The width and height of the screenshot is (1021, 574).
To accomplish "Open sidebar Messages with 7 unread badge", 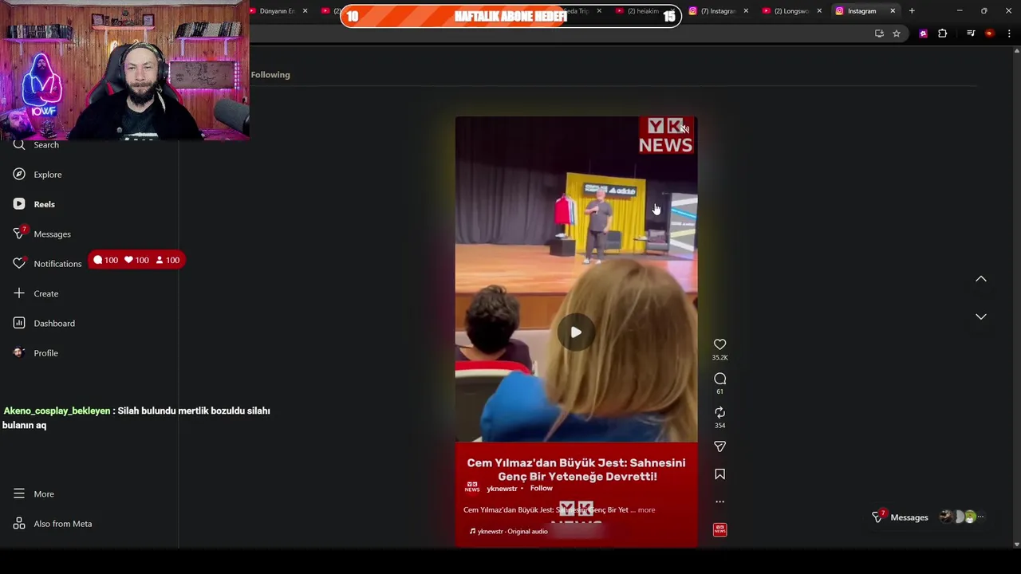I will click(x=42, y=234).
